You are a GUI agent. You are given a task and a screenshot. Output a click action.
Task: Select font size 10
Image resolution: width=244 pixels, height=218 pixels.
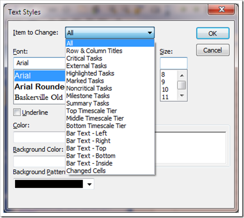pos(165,89)
